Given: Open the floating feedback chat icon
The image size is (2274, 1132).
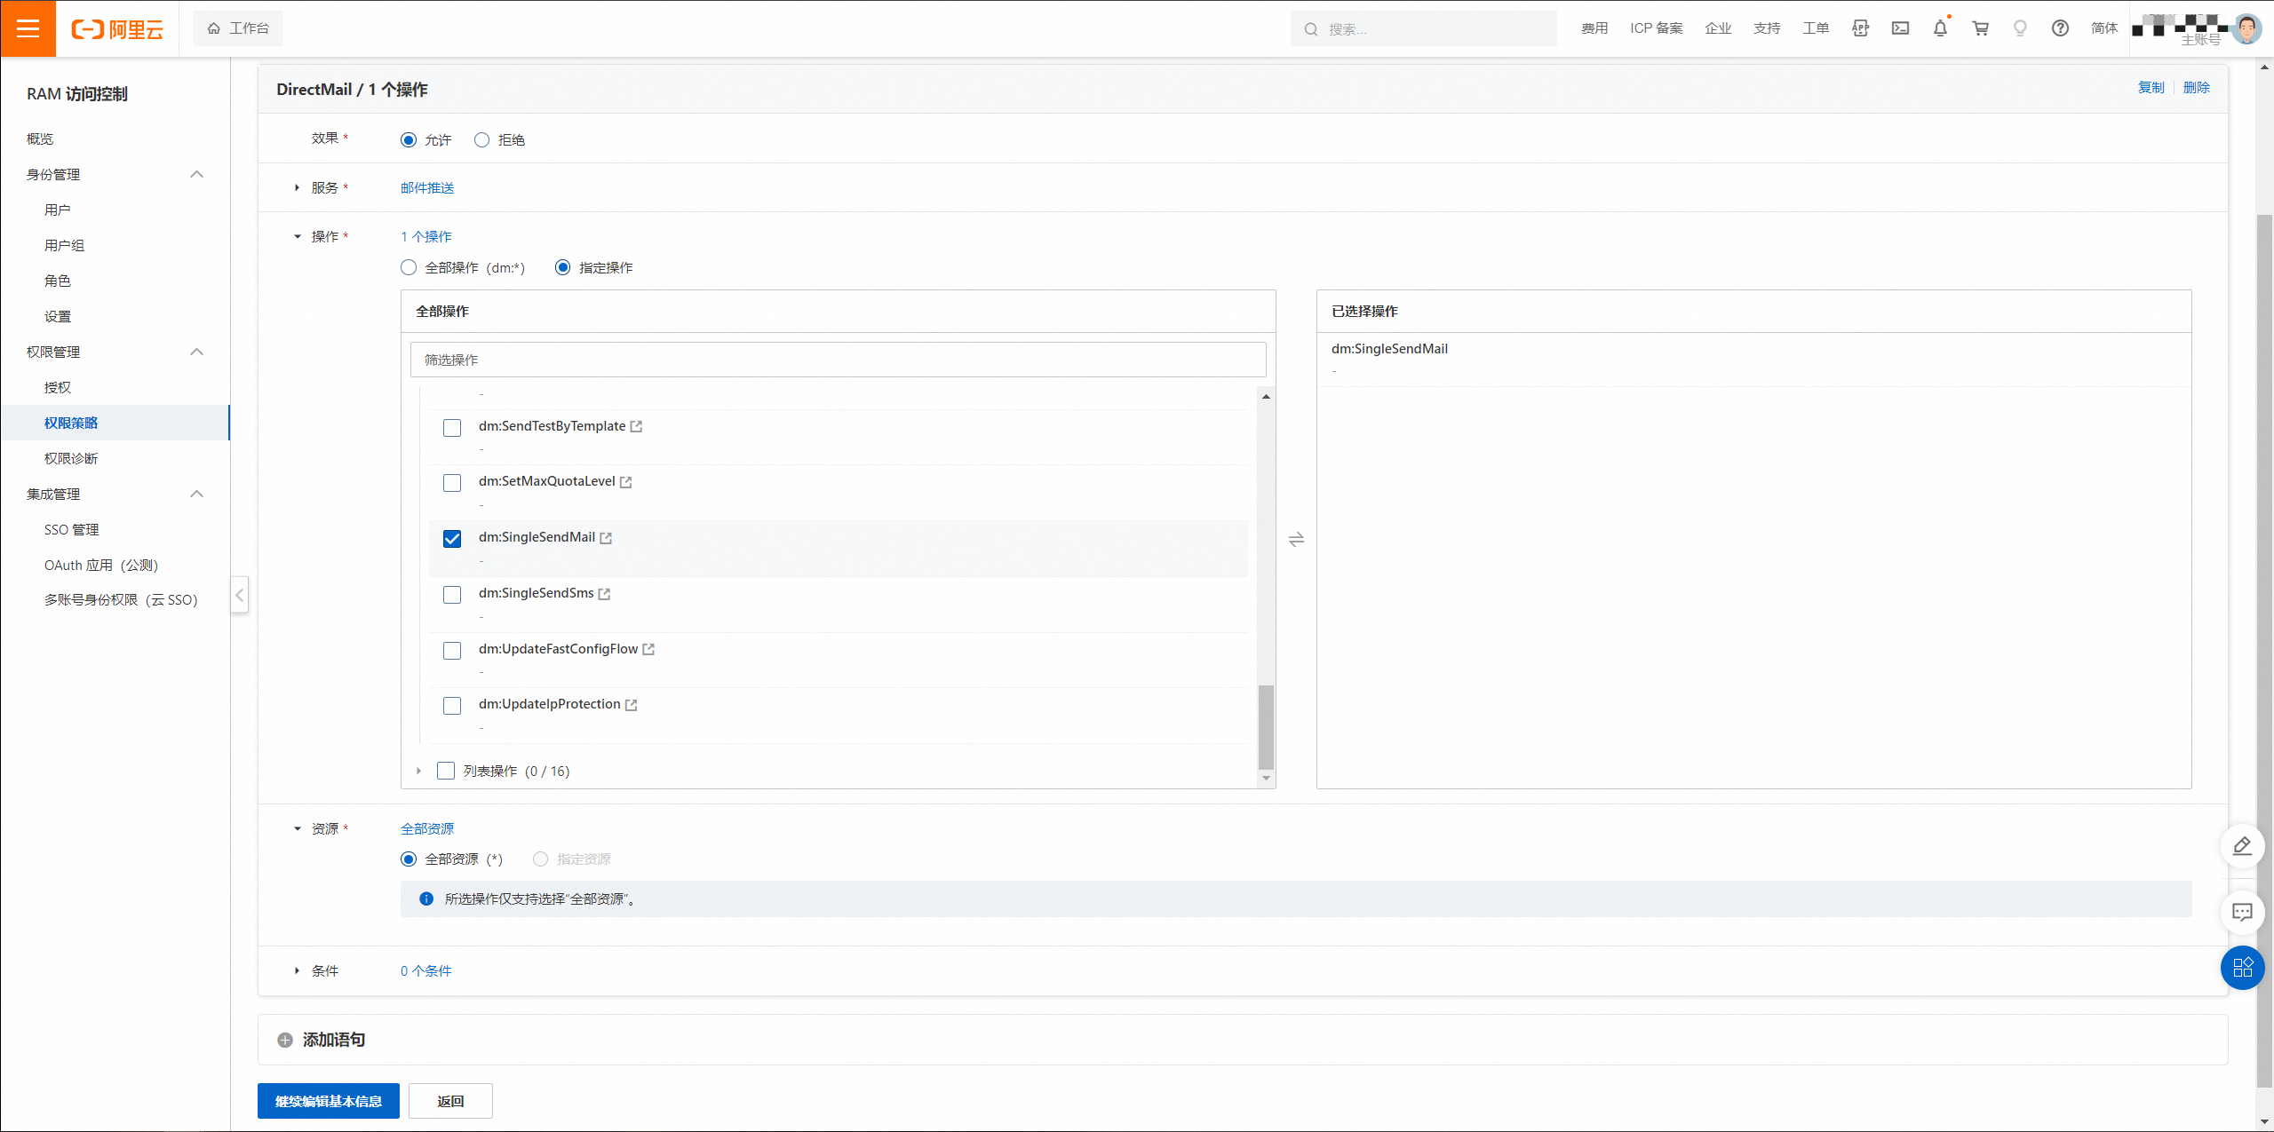Looking at the screenshot, I should (2242, 912).
